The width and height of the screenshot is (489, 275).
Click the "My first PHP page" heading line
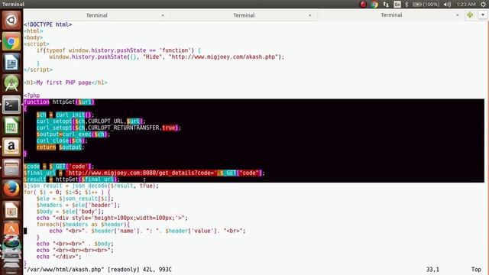[66, 82]
